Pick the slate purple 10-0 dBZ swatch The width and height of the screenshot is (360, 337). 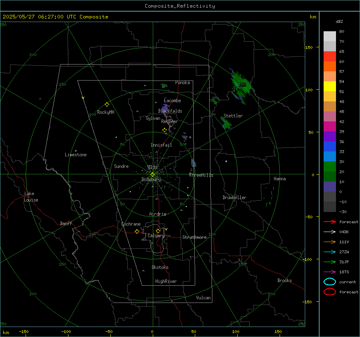[330, 187]
